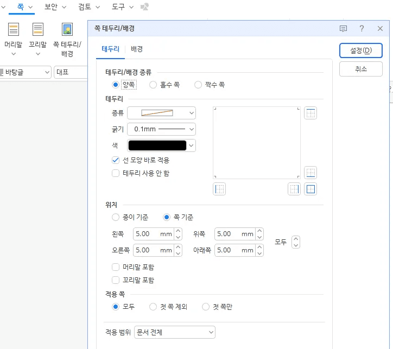Open the 쪽 menu tab
The image size is (393, 349).
22,7
